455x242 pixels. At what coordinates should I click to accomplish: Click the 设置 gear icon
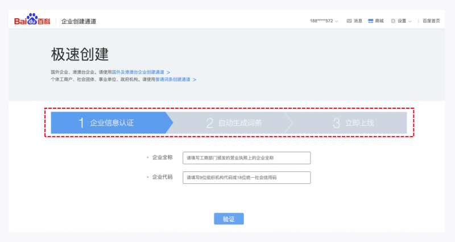(x=393, y=21)
